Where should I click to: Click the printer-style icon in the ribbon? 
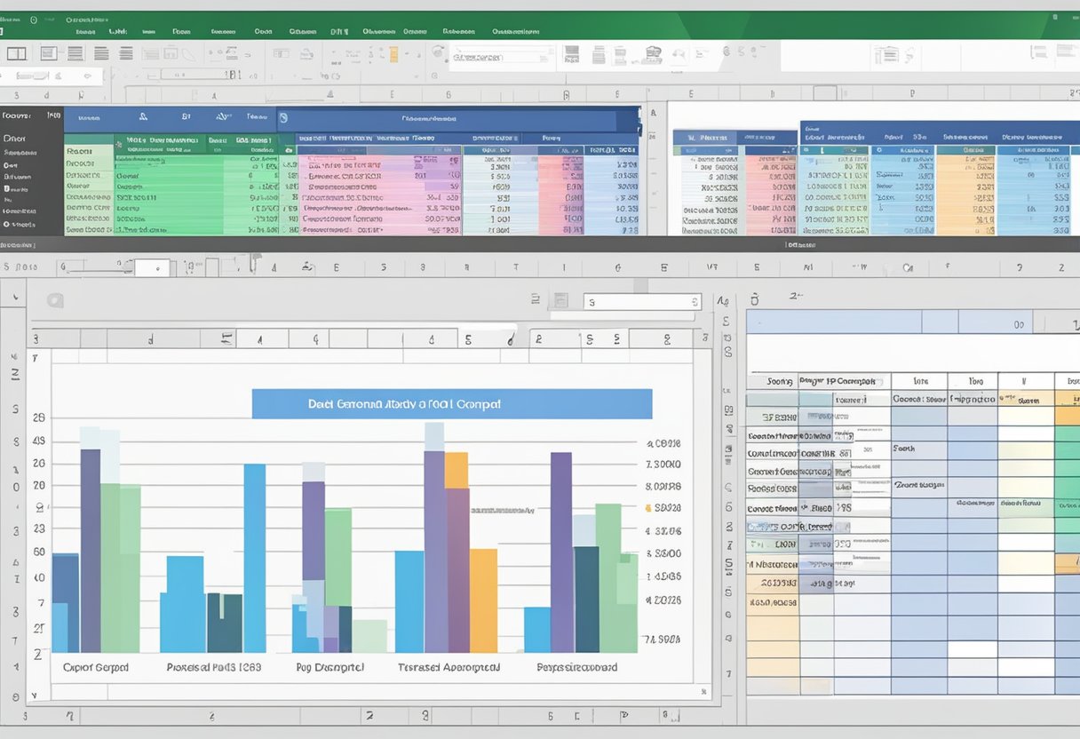click(x=653, y=55)
